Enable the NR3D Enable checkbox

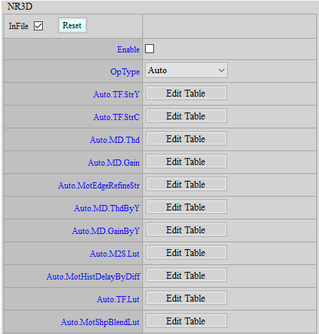coord(149,49)
